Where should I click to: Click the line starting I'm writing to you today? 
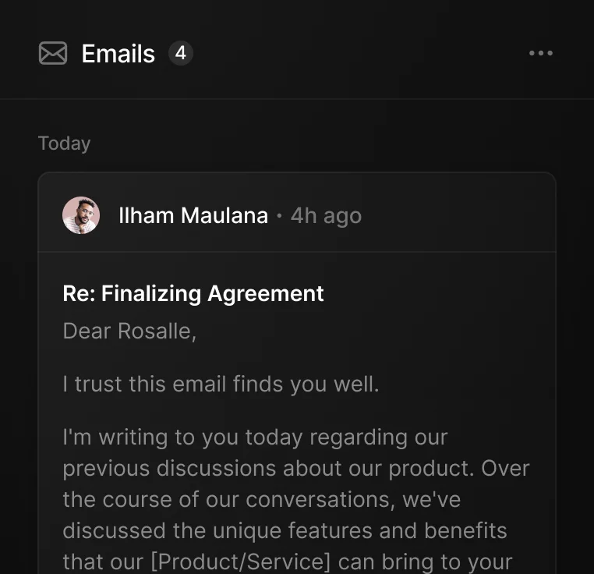(x=255, y=437)
